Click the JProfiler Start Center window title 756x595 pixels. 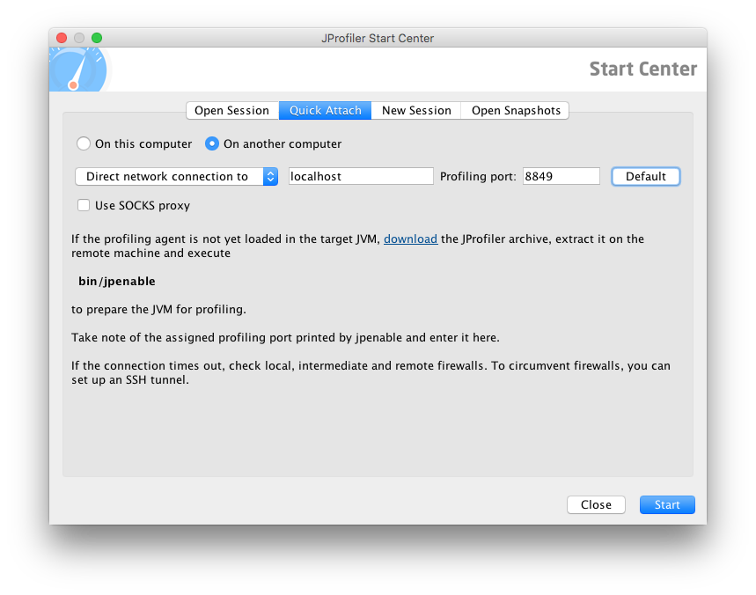378,38
